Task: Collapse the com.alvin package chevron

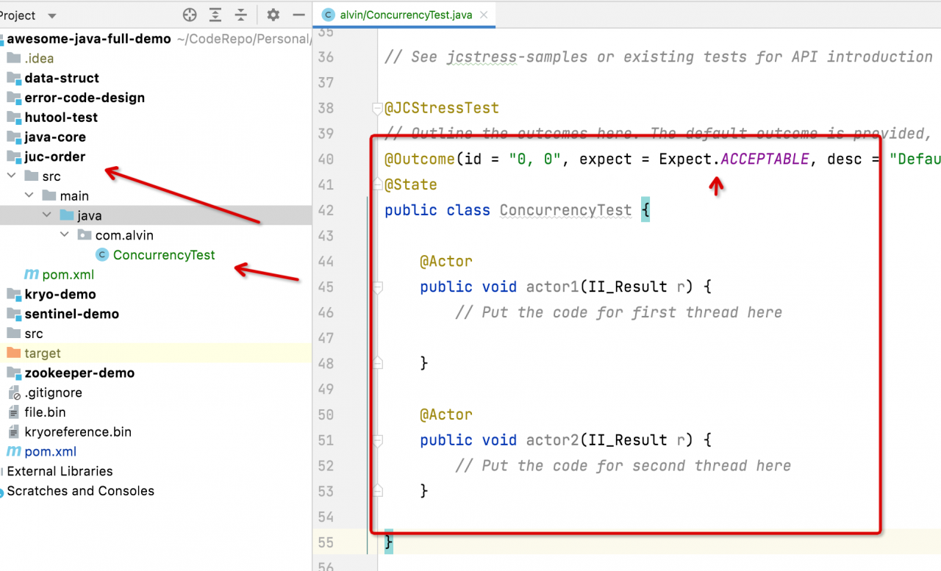Action: click(65, 235)
